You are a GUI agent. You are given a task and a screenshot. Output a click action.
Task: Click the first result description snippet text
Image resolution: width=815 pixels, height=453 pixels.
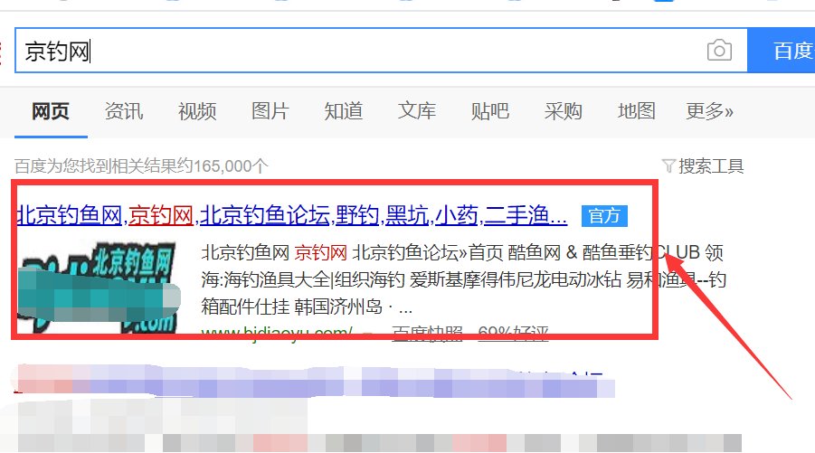(x=464, y=279)
